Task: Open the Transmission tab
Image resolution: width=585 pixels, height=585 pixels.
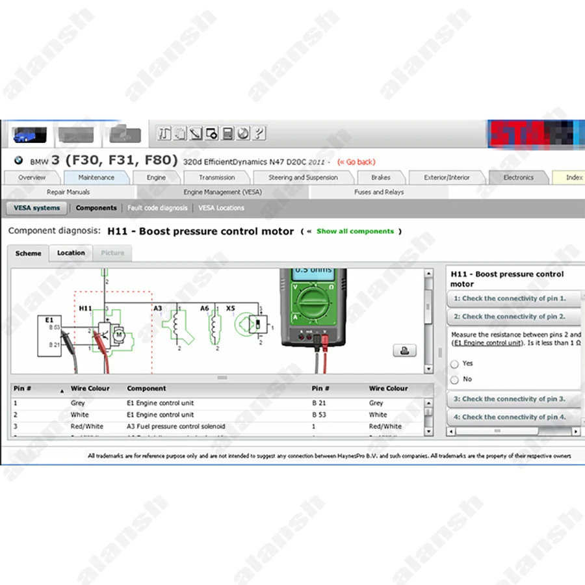Action: point(216,177)
